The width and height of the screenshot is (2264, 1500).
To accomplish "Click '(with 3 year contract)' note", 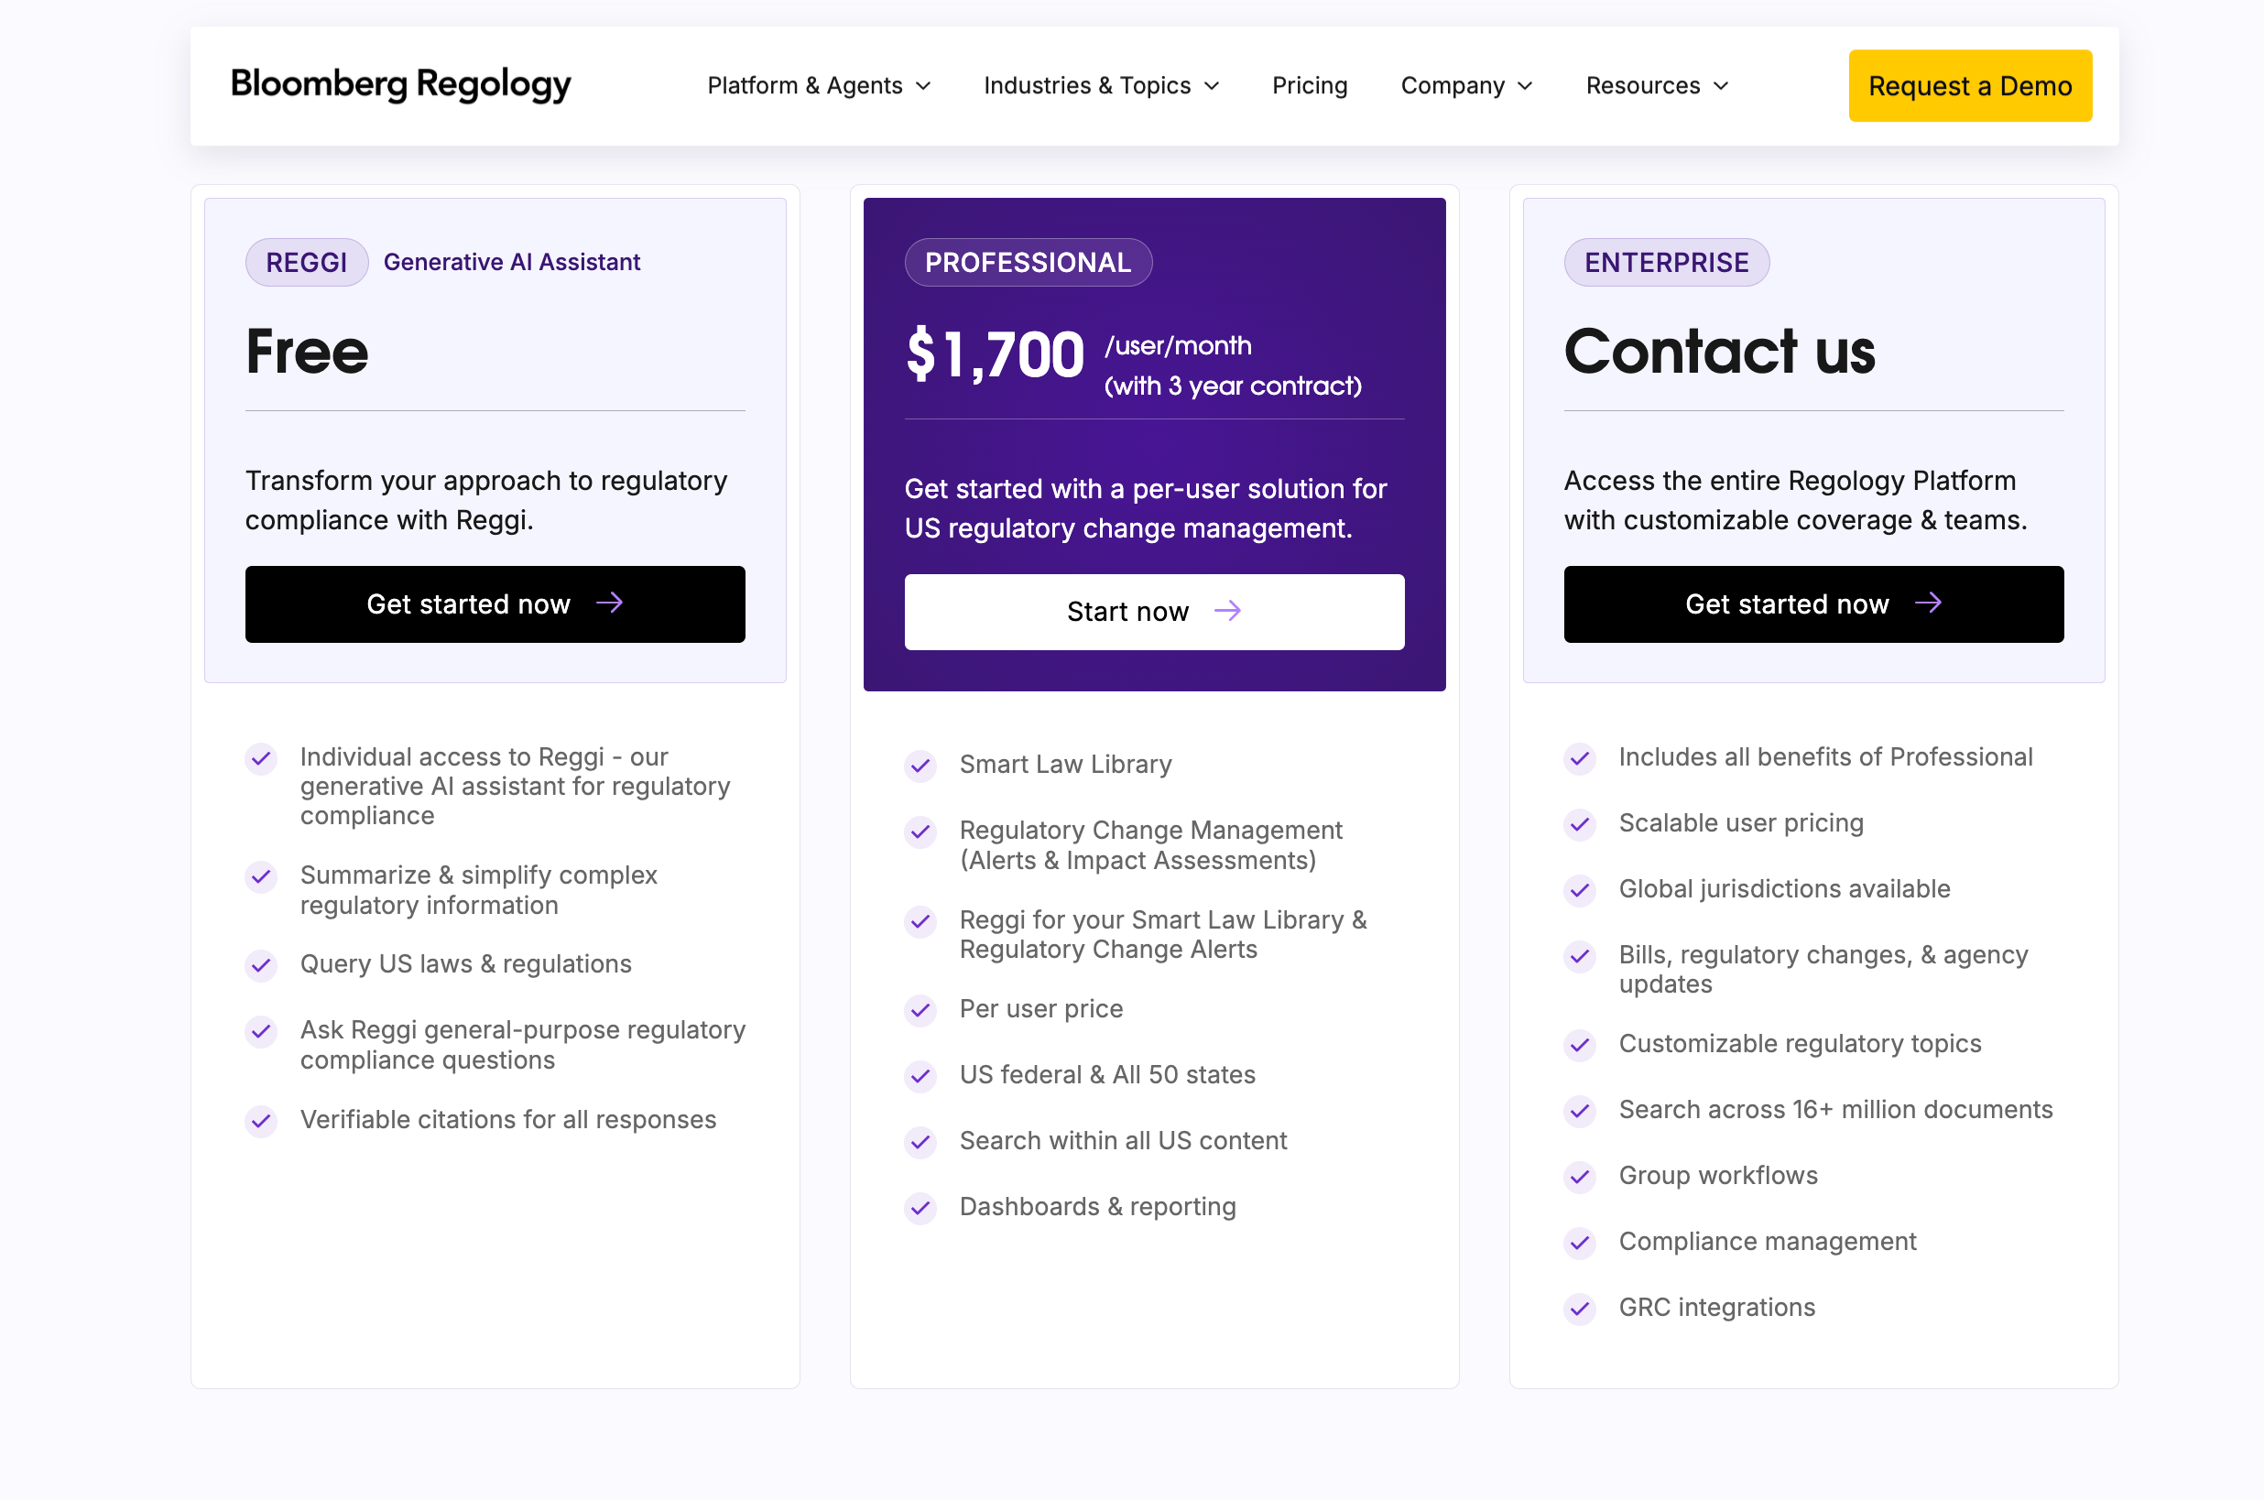I will point(1232,386).
